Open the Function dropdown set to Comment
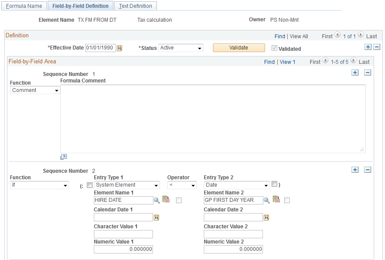The width and height of the screenshot is (385, 260). pyautogui.click(x=35, y=90)
